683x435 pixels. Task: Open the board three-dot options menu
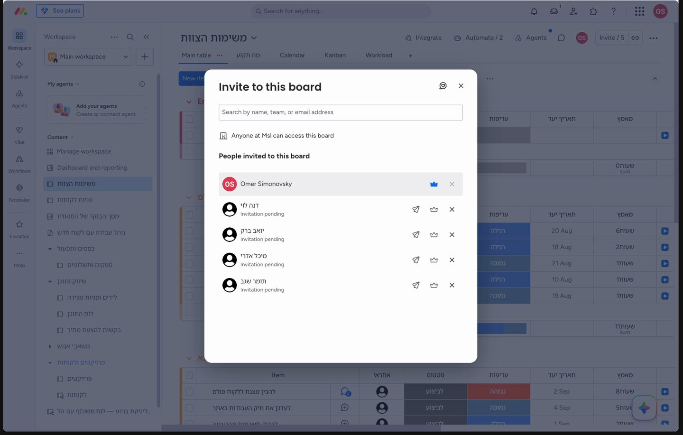coord(654,38)
